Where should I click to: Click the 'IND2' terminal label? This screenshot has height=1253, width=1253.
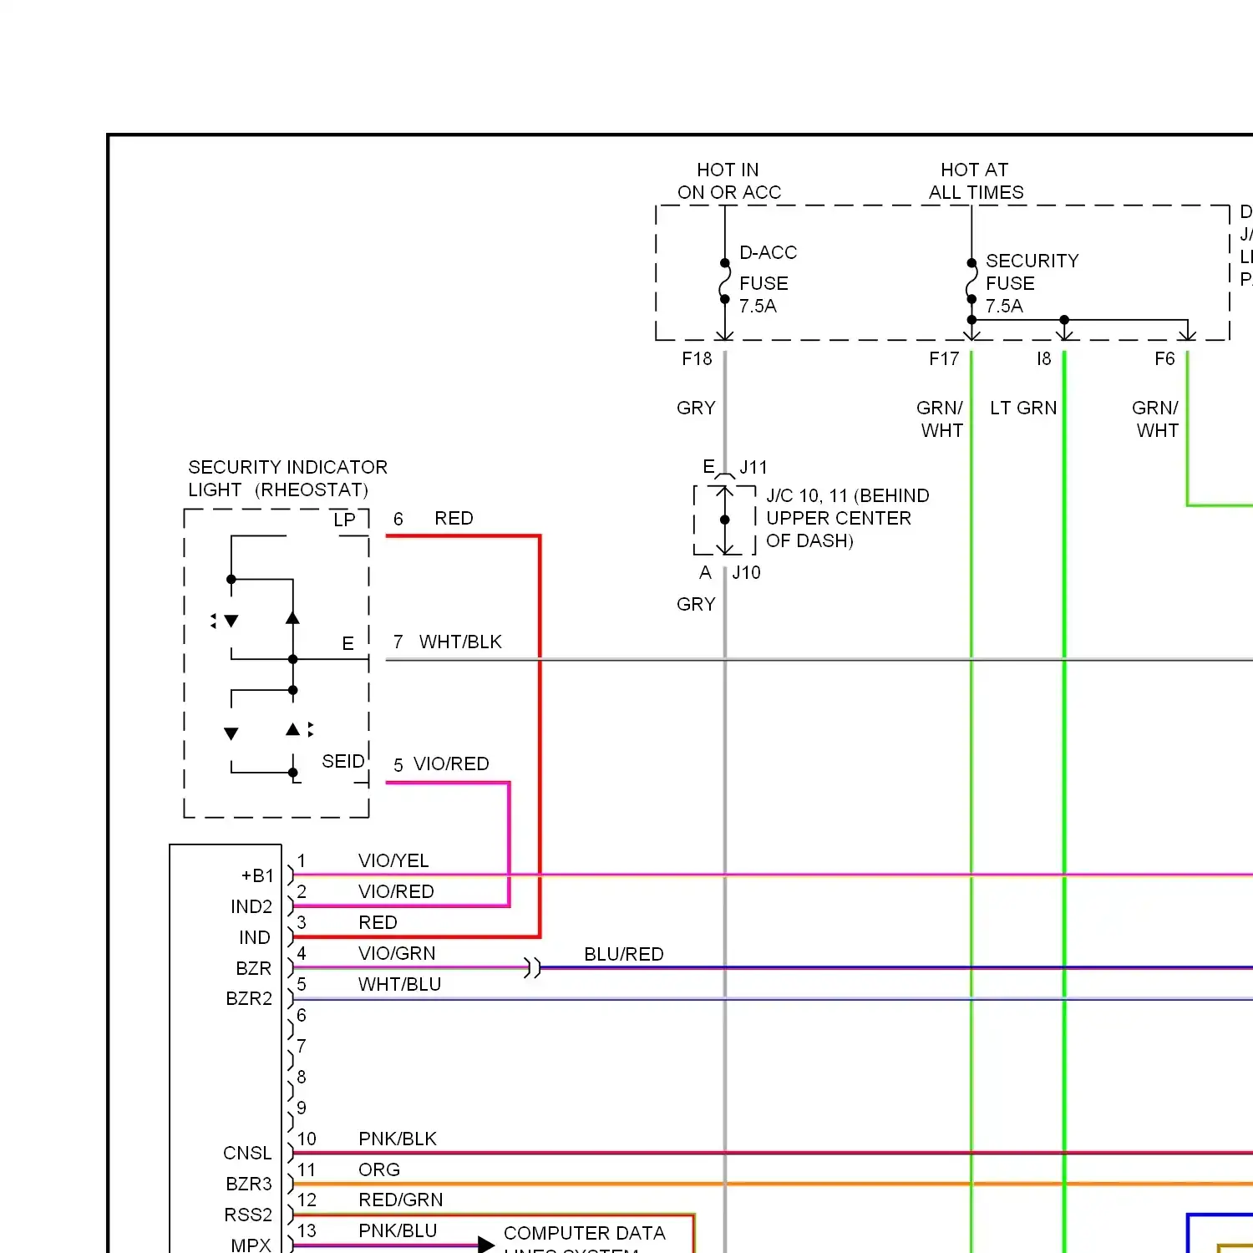click(x=251, y=906)
